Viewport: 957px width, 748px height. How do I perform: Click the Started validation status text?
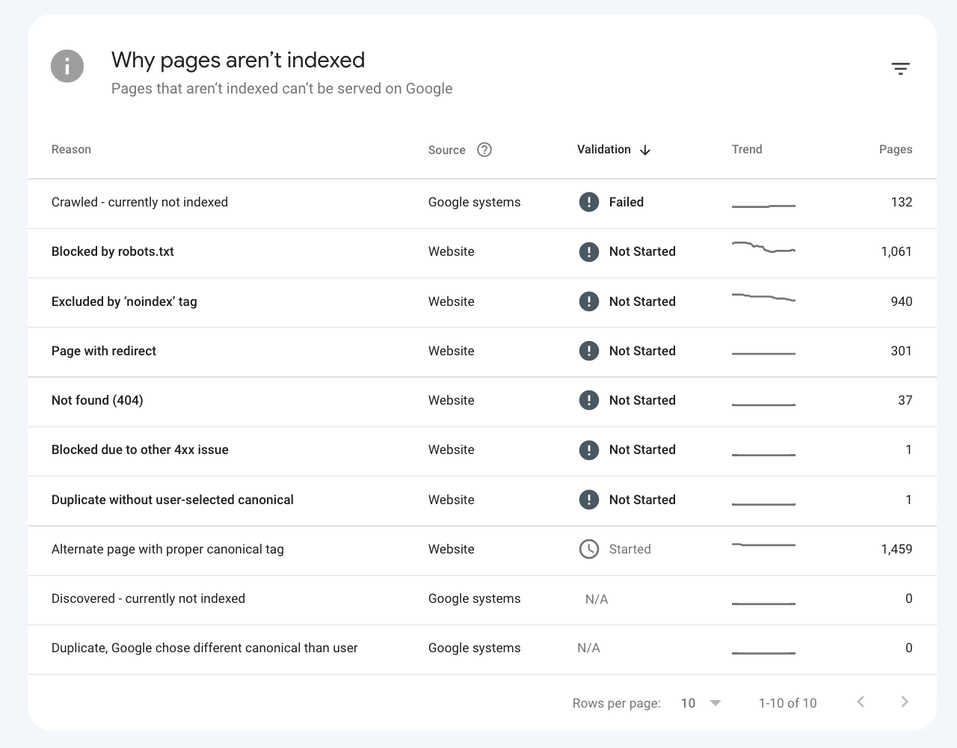[630, 549]
